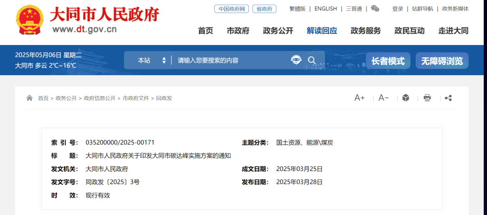This screenshot has width=487, height=215.
Task: Open the 三晋通 link
Action: (354, 9)
